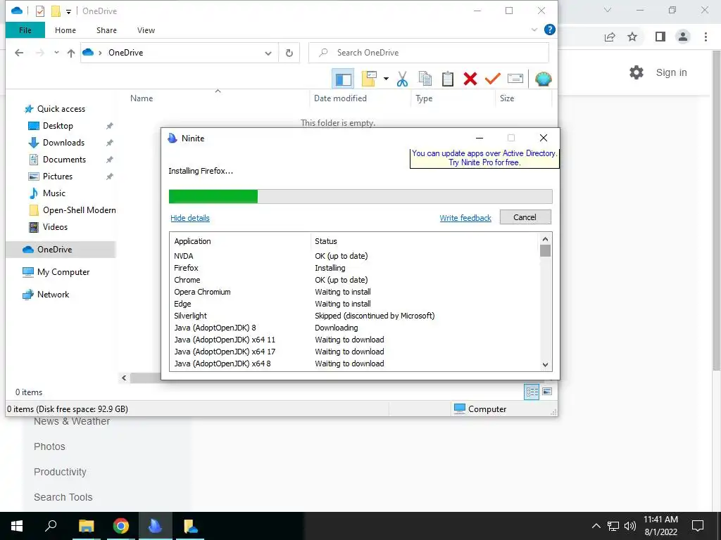Sort by Date modified column header
The height and width of the screenshot is (540, 721).
(x=340, y=98)
